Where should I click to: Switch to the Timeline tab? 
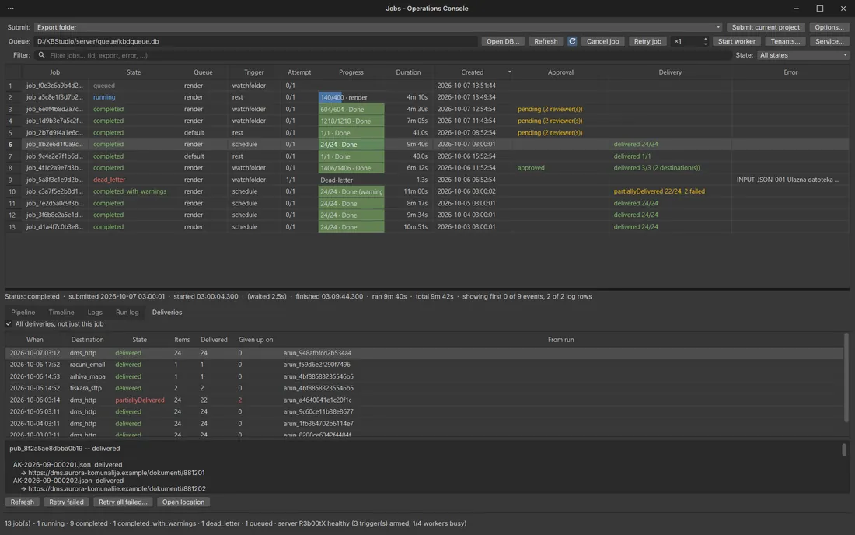(x=61, y=313)
